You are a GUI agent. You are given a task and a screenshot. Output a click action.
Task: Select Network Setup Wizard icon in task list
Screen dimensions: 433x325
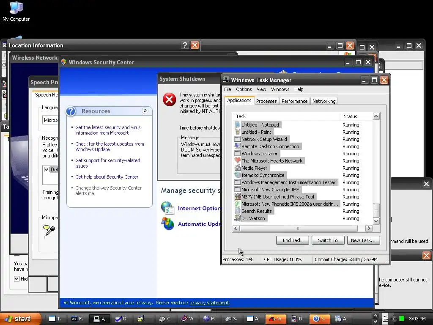[x=237, y=139]
